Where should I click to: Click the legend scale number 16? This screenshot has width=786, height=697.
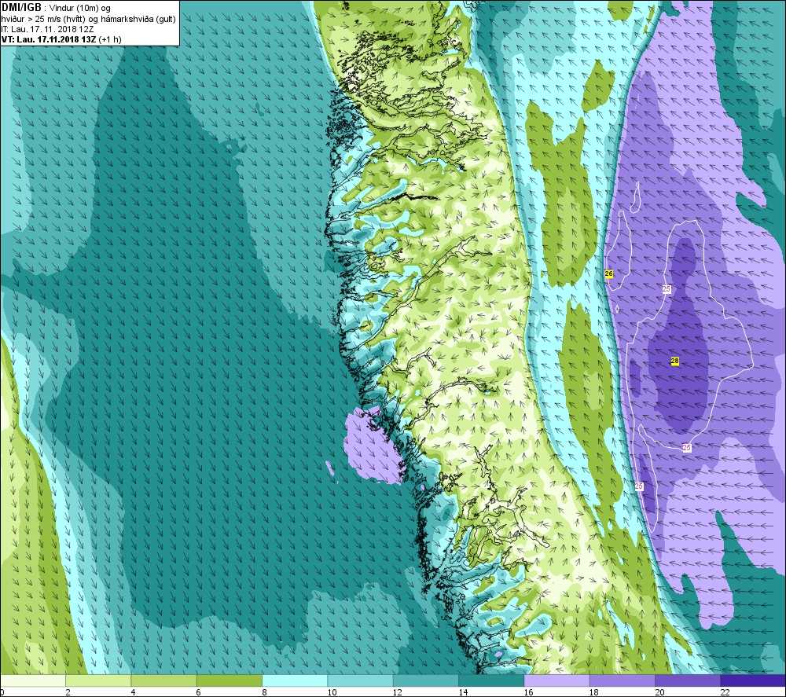click(528, 692)
